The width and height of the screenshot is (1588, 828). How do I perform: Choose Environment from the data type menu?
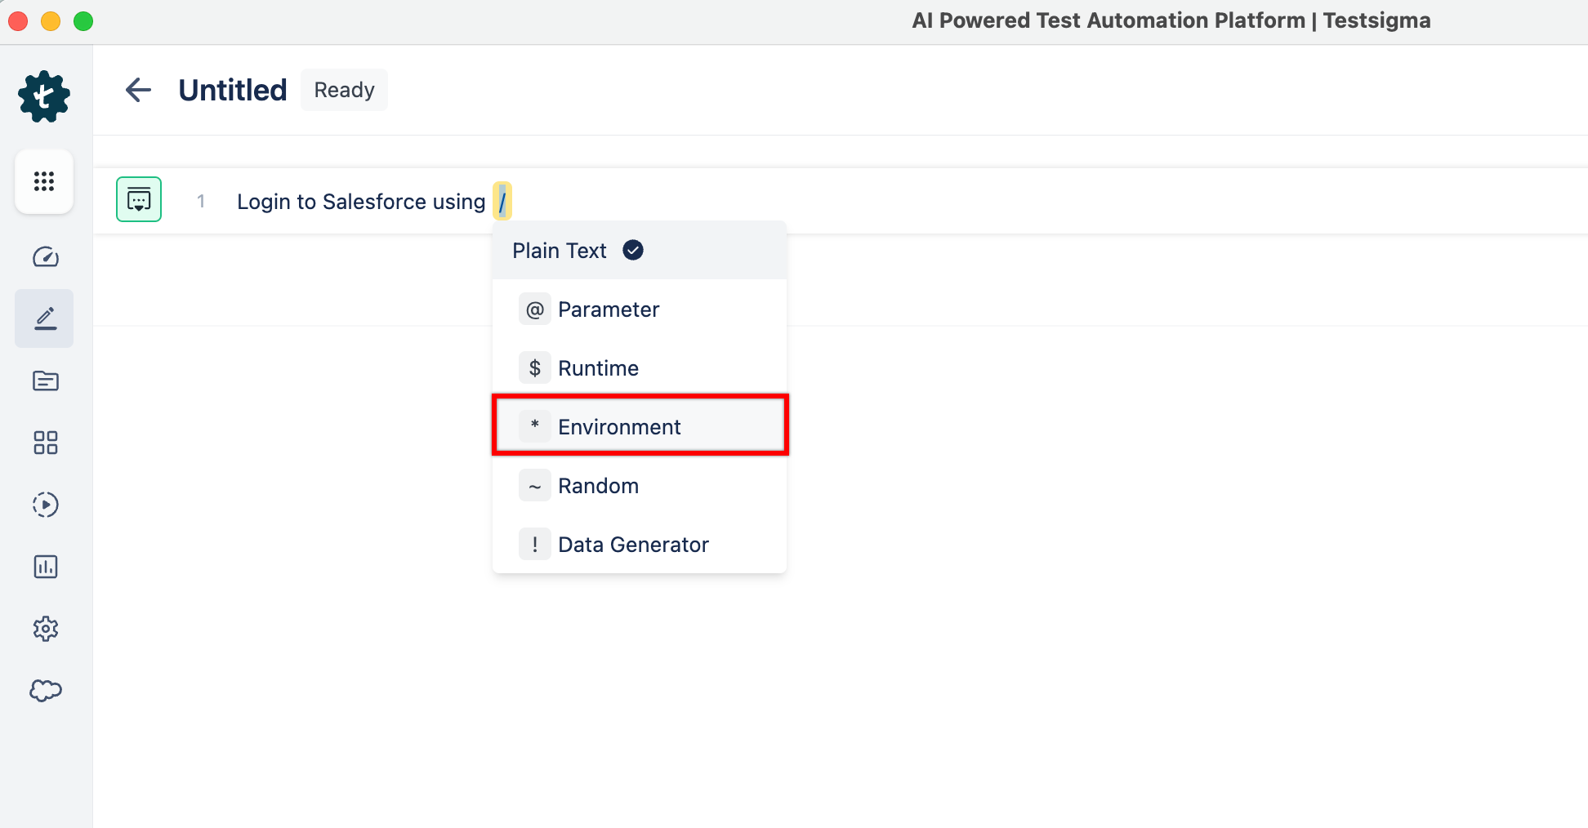[x=640, y=425]
